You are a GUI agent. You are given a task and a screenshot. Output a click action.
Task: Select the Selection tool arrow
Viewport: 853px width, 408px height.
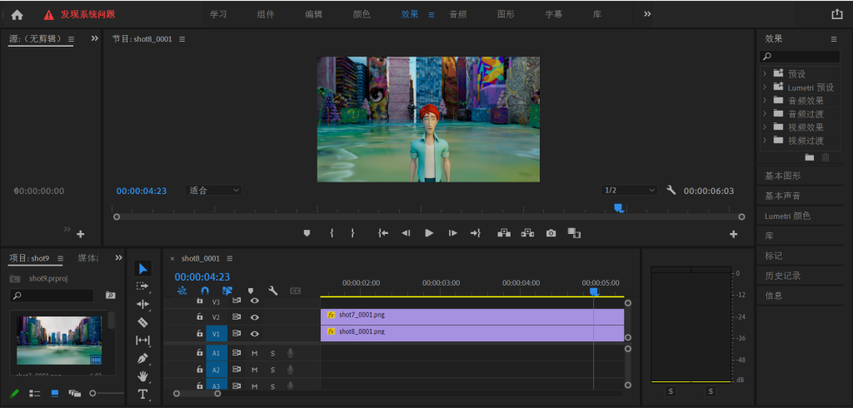(143, 268)
